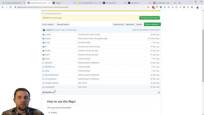Click the generateKeypair.js file icon
204x115 pixels.
(x=43, y=75)
